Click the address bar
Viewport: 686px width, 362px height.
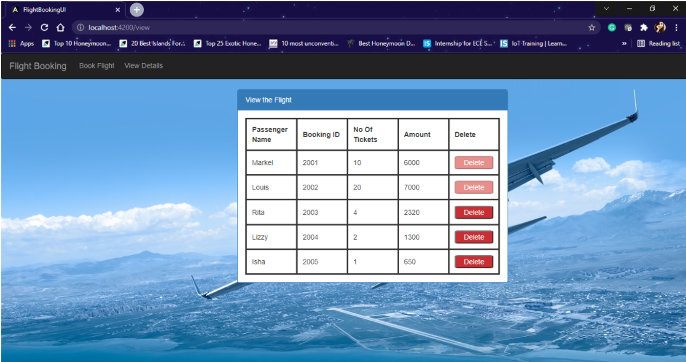tap(185, 27)
